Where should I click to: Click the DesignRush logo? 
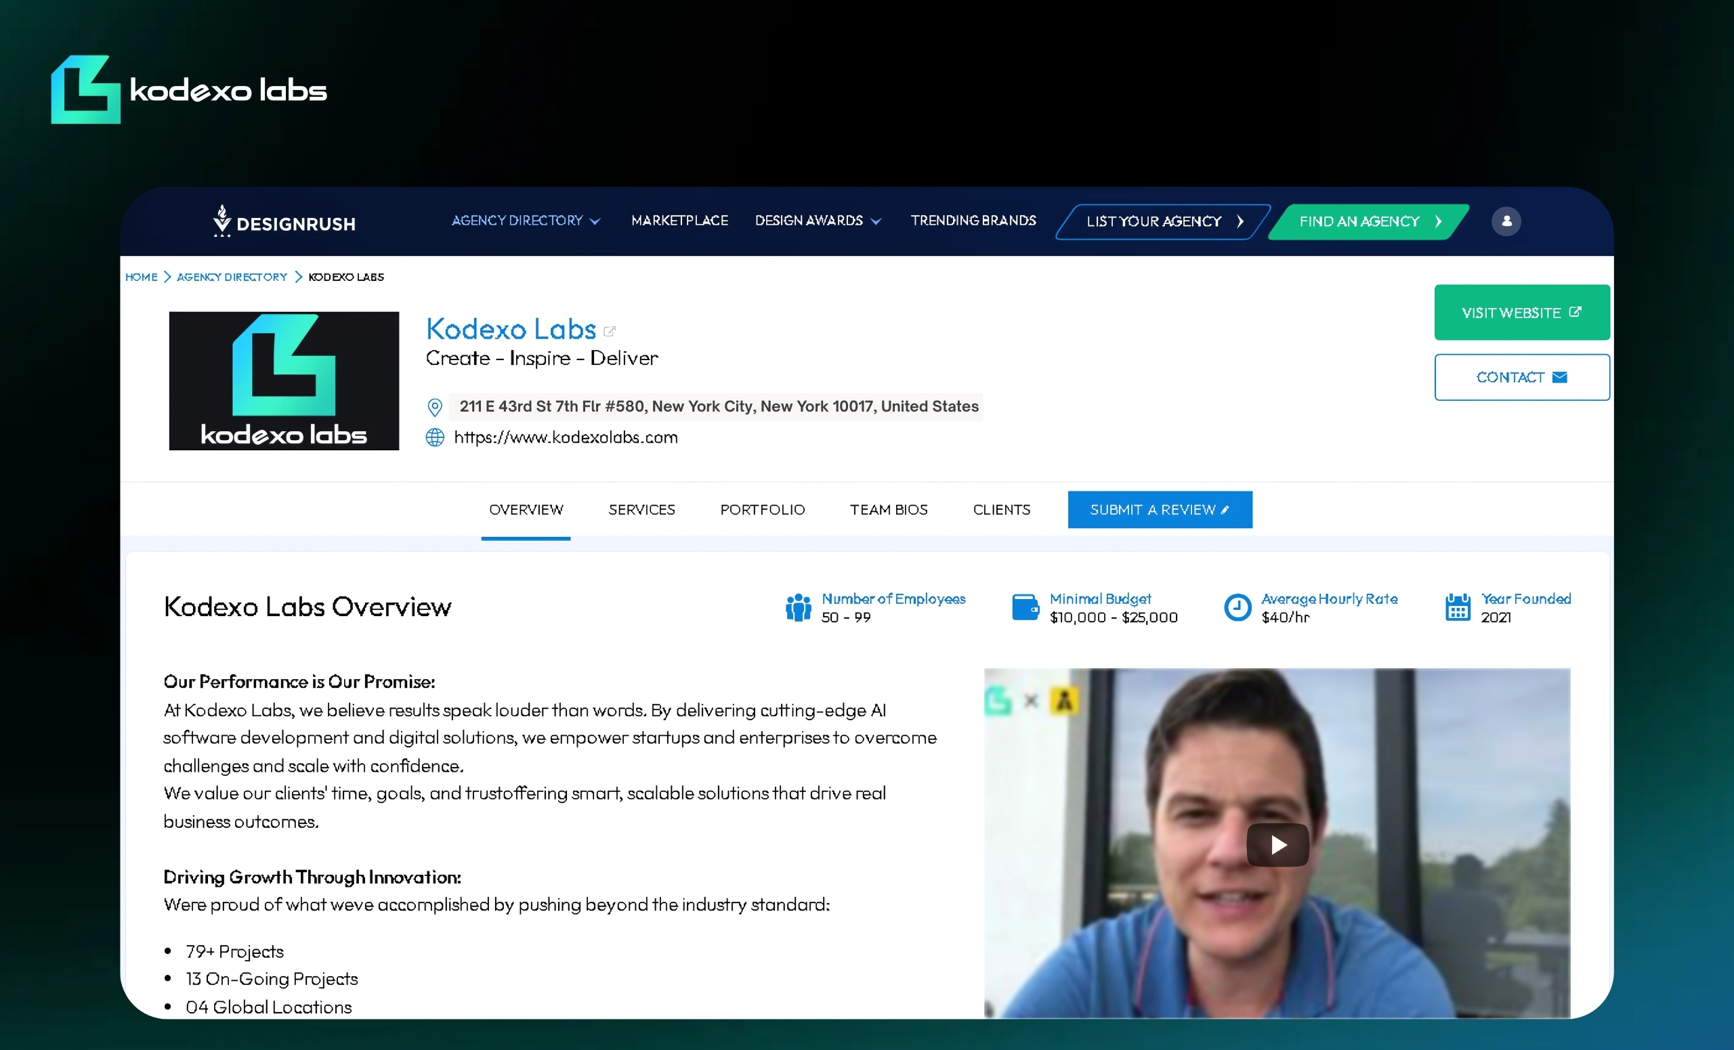pos(284,221)
